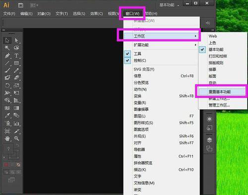This screenshot has width=248, height=195.
Task: Select the Slice tool
Action: click(x=16, y=131)
